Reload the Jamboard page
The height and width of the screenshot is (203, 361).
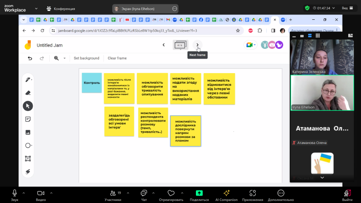[42, 31]
